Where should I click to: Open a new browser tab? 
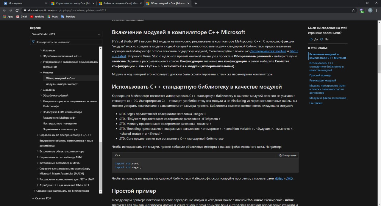pos(196,3)
